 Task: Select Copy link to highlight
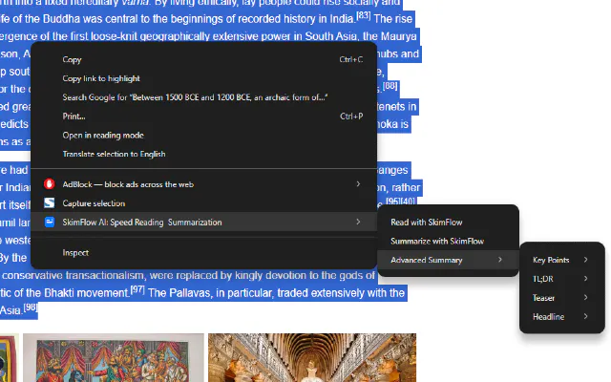click(203, 78)
